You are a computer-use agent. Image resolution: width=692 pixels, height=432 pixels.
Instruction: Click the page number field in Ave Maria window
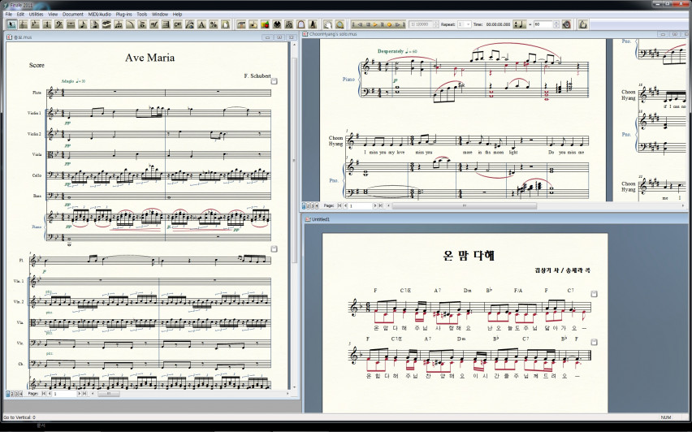[x=65, y=393]
